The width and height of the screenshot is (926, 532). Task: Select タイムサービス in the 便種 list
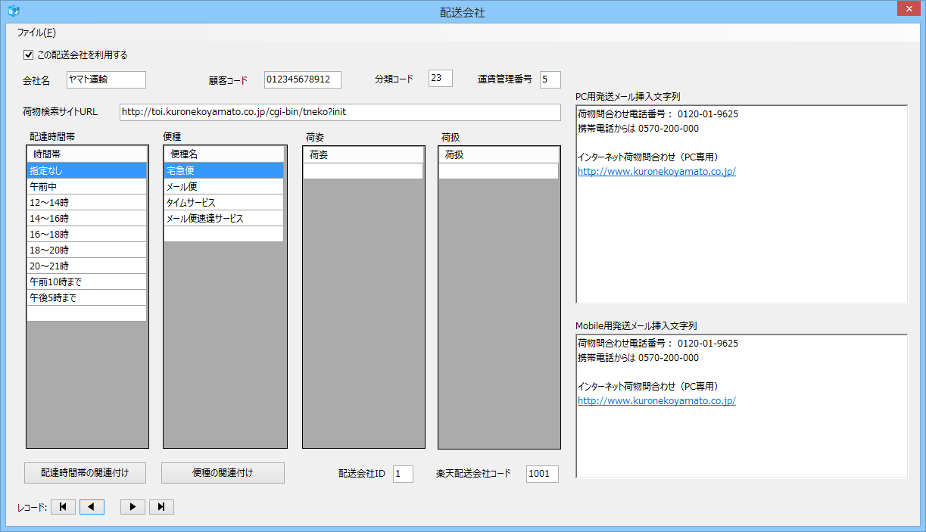tap(223, 203)
